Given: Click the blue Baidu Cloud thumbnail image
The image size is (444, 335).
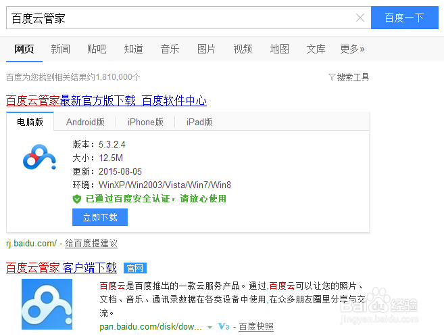Looking at the screenshot, I should (x=47, y=304).
